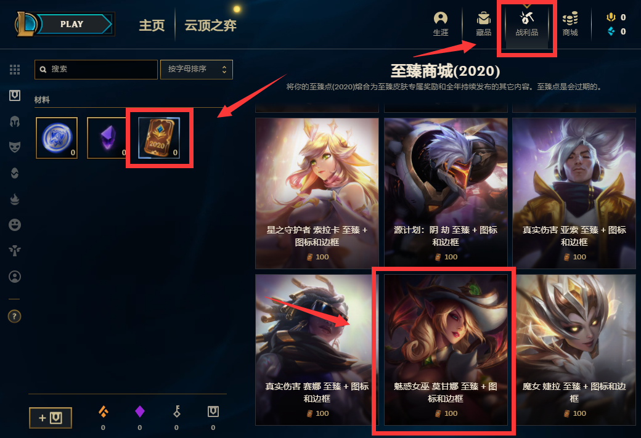
Task: Filter by champions helmet icon
Action: [15, 121]
